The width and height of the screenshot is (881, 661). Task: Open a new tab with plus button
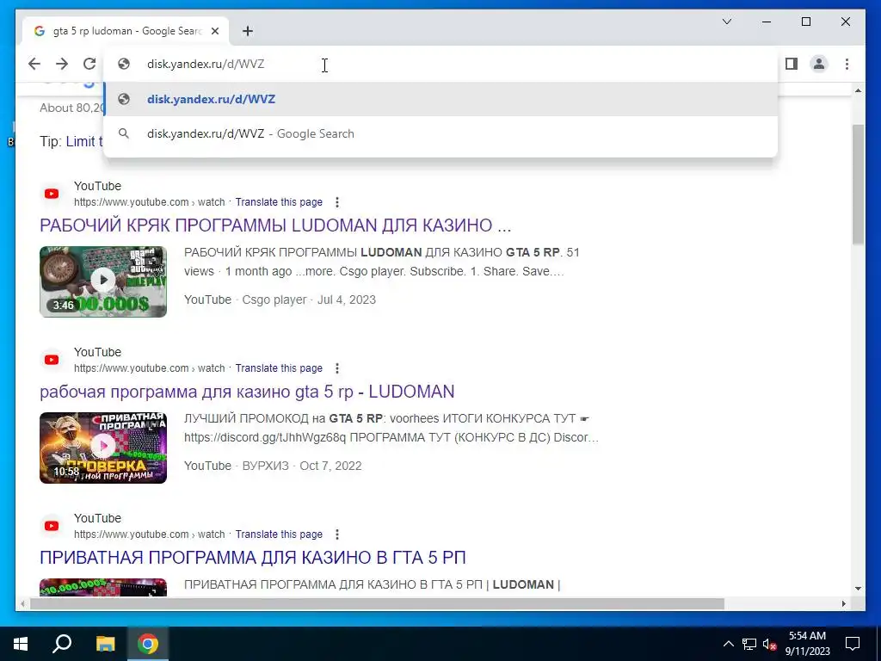point(248,31)
